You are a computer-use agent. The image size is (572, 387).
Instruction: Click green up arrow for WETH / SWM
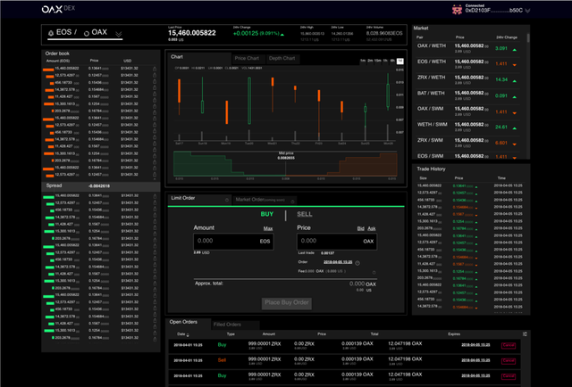click(515, 128)
